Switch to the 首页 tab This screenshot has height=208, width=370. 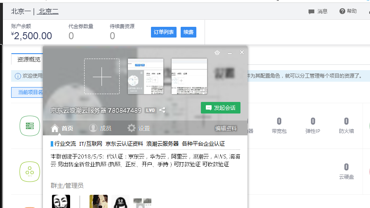click(62, 128)
